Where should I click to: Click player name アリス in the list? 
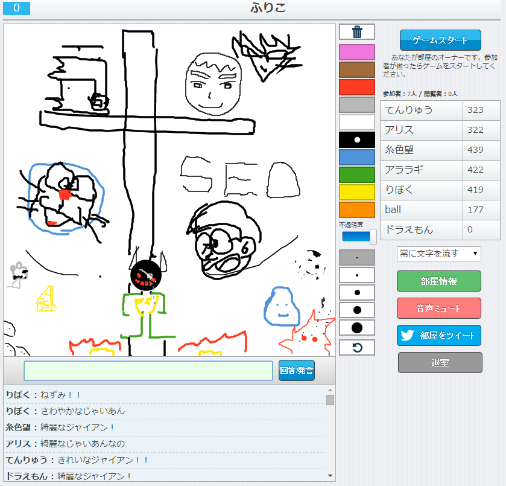pos(399,130)
